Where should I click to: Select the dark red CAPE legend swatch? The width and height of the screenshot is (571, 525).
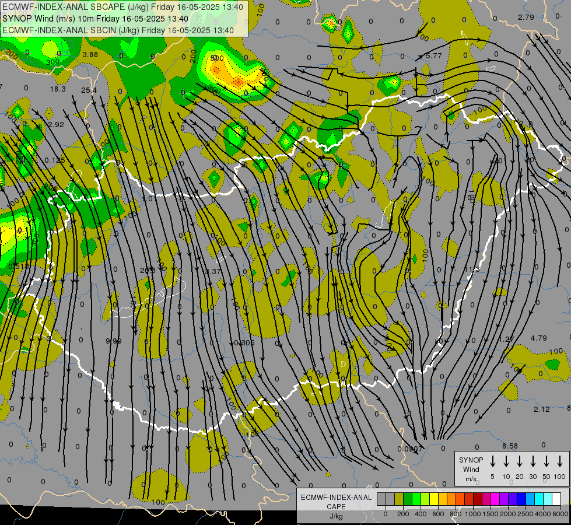(x=478, y=499)
